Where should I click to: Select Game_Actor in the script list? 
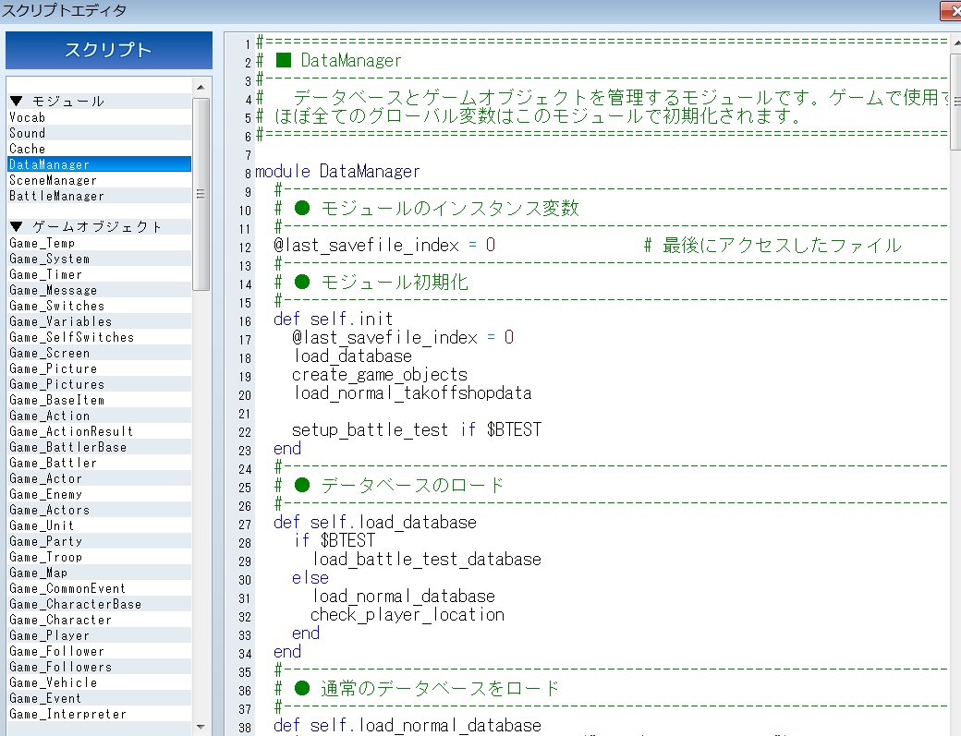(x=99, y=479)
